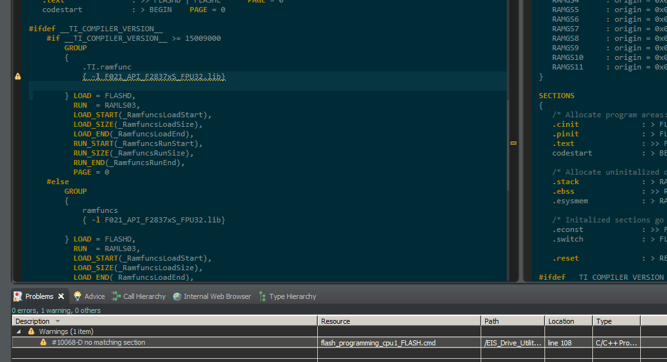Select the Problems tab
This screenshot has width=667, height=362.
click(39, 296)
